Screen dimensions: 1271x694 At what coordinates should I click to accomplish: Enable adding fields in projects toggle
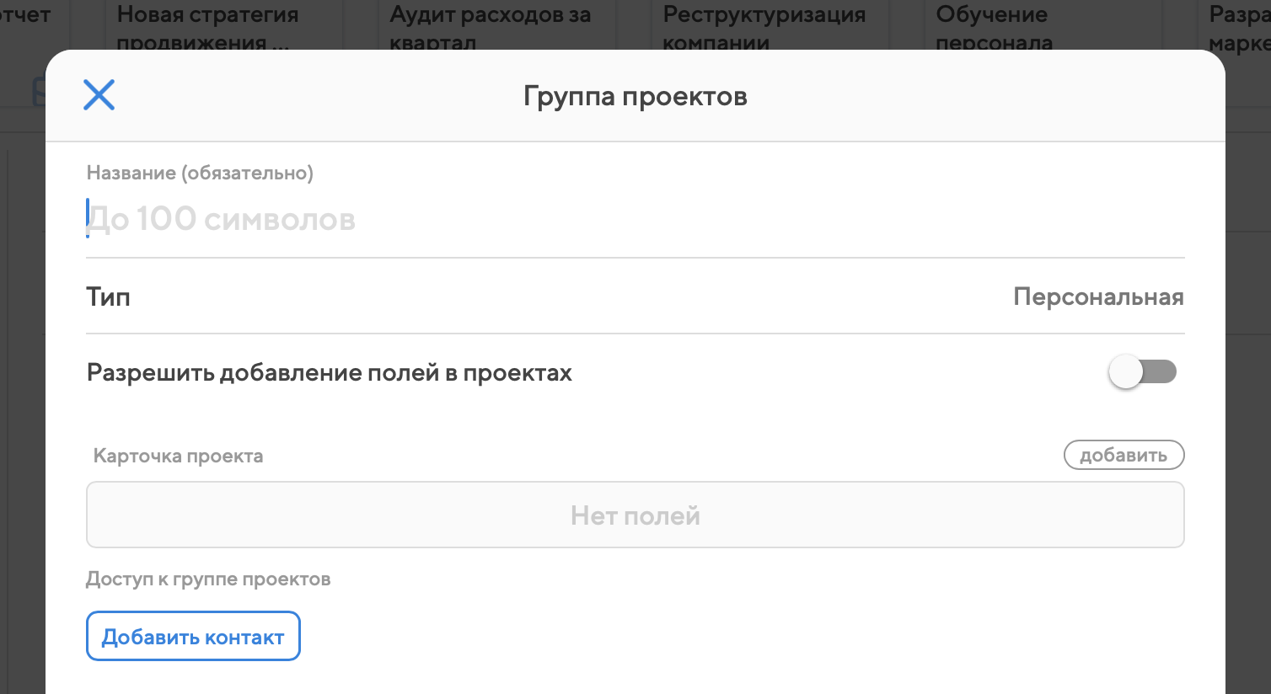[1142, 371]
